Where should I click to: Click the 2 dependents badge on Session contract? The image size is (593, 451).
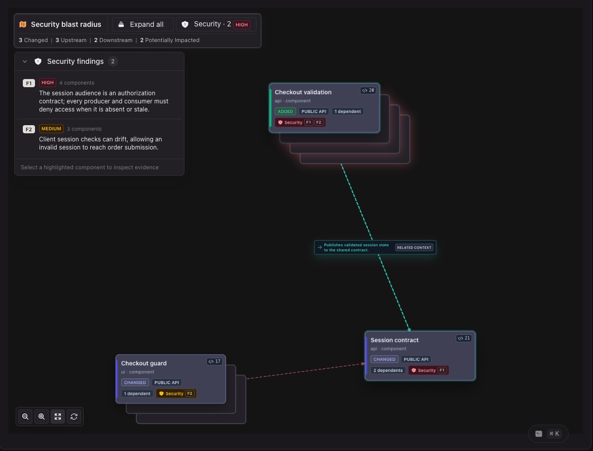(388, 370)
